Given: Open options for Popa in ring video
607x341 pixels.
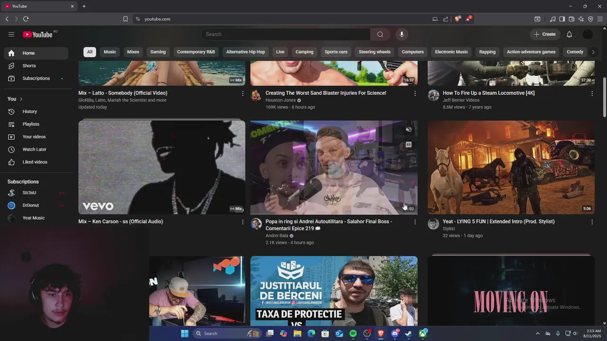Looking at the screenshot, I should (x=415, y=222).
